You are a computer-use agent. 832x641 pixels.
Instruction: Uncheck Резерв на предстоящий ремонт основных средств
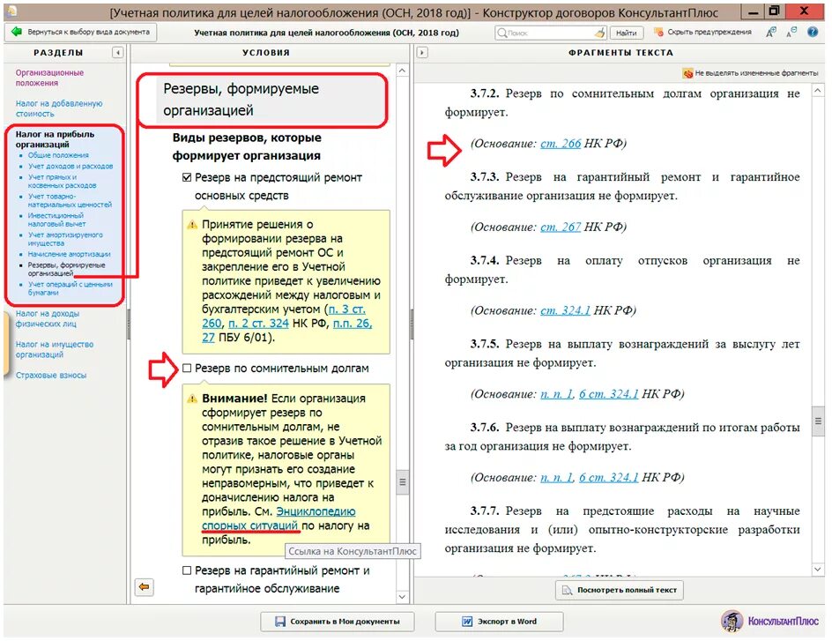click(187, 177)
